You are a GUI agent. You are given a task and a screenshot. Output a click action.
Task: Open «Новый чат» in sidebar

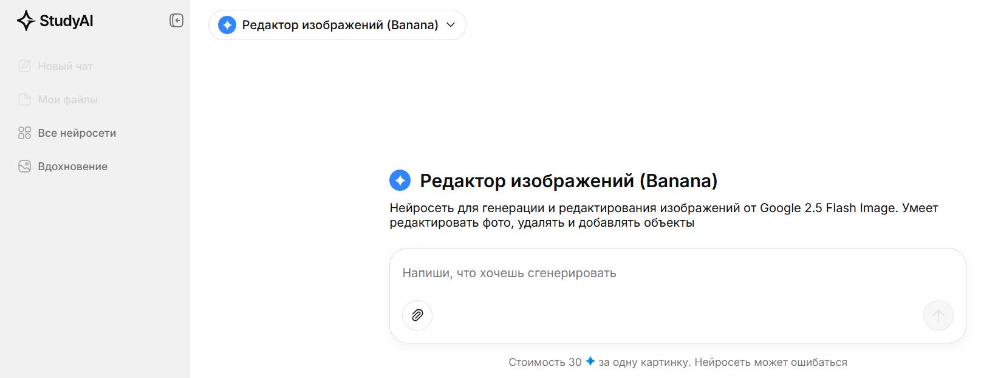66,66
